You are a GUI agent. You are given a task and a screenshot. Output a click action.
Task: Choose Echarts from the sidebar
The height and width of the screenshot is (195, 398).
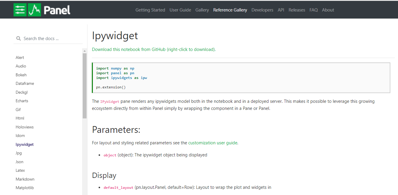(x=22, y=101)
